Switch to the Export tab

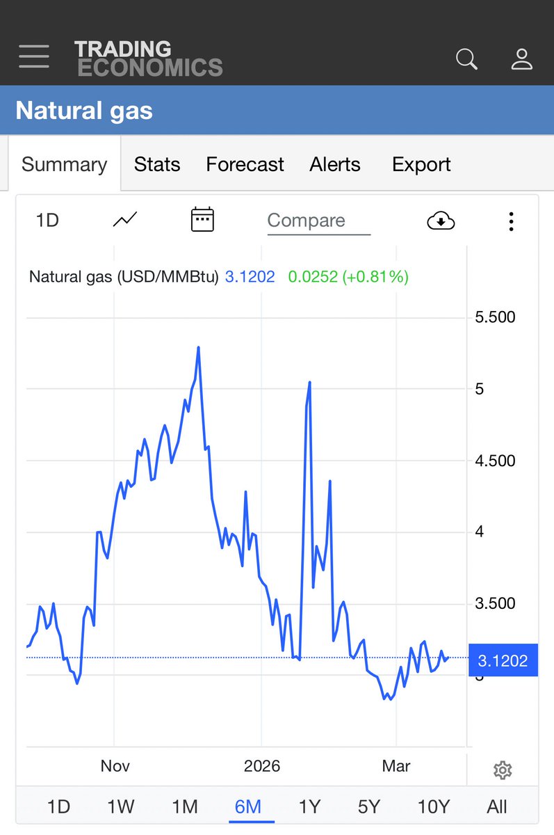click(x=421, y=164)
